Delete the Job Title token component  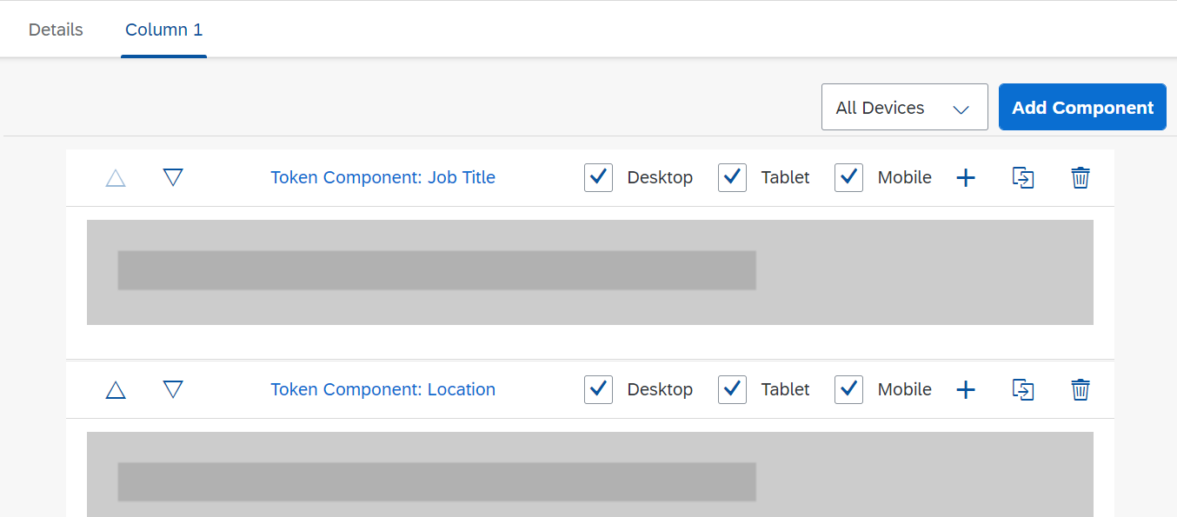[x=1081, y=178]
